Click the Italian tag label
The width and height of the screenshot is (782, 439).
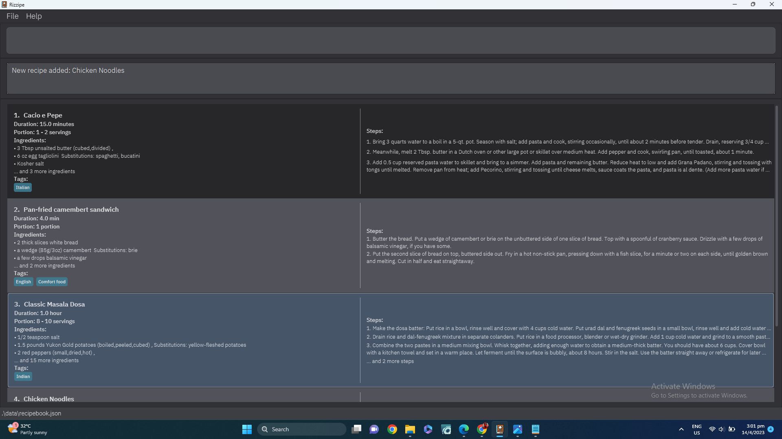pyautogui.click(x=23, y=187)
